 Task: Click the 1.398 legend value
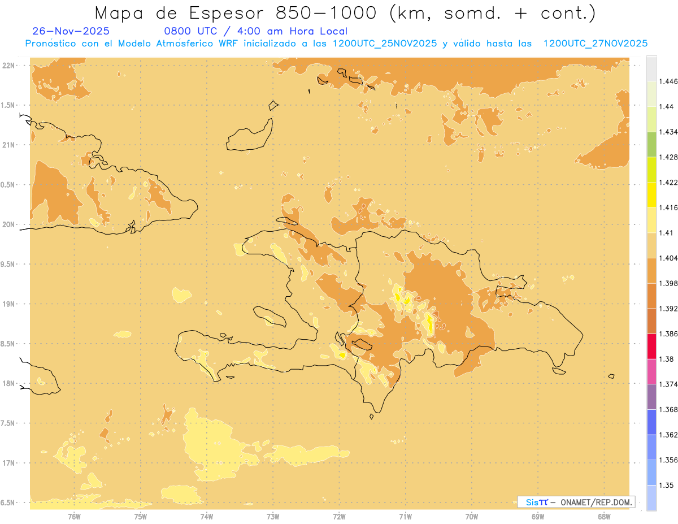coord(668,283)
